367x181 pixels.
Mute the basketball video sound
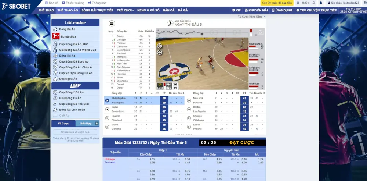click(x=160, y=52)
